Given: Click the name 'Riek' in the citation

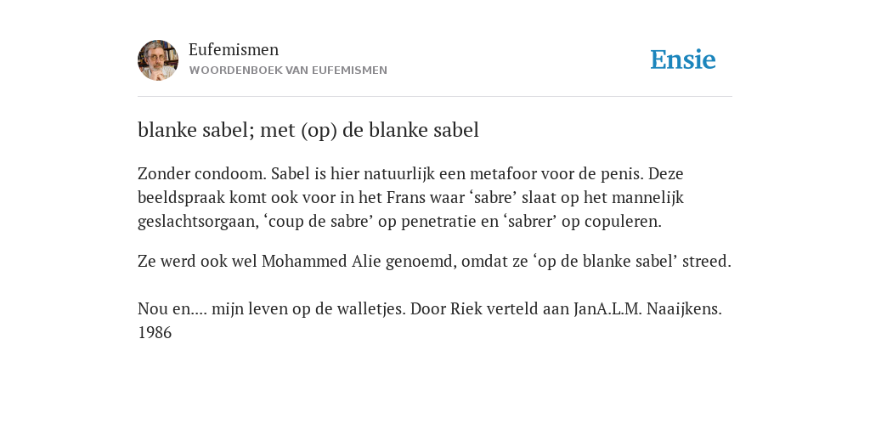Looking at the screenshot, I should point(461,309).
